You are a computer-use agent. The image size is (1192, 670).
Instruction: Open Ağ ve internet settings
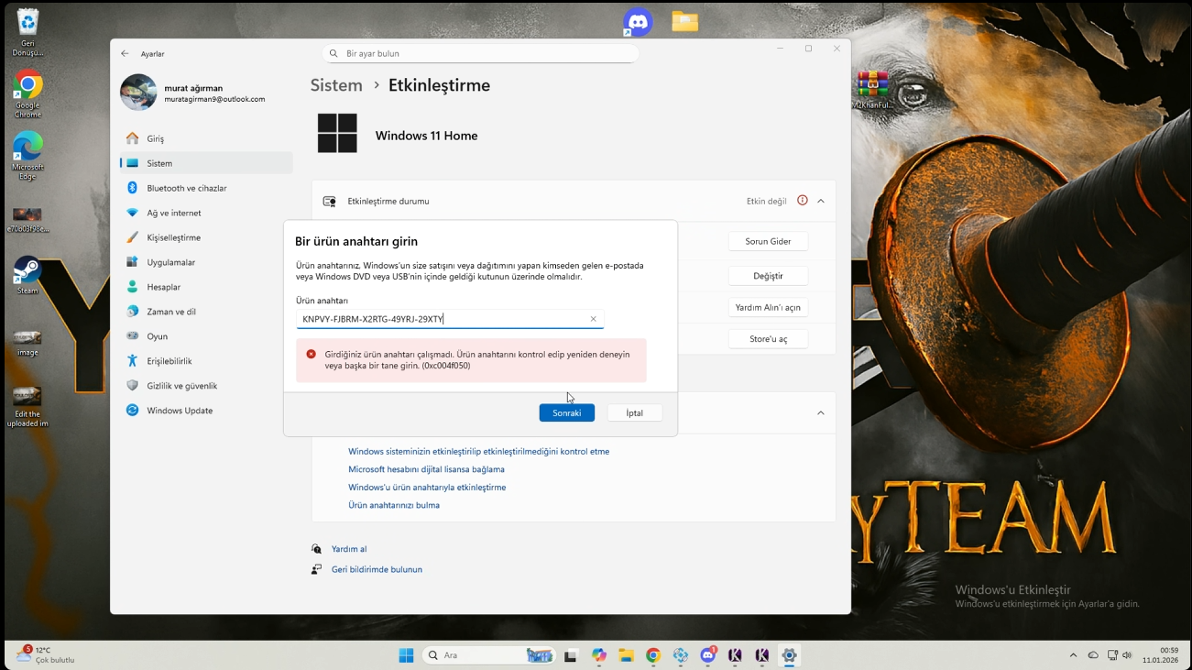[x=206, y=213]
